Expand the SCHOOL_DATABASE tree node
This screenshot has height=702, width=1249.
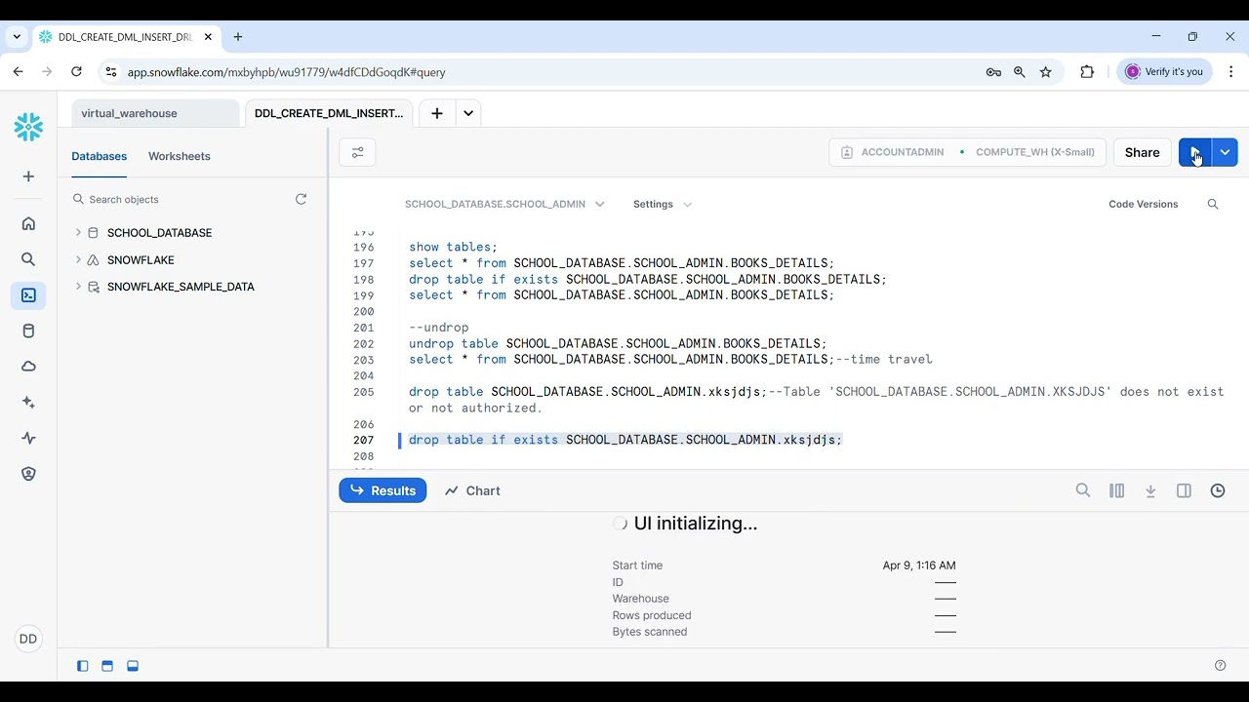click(x=78, y=233)
